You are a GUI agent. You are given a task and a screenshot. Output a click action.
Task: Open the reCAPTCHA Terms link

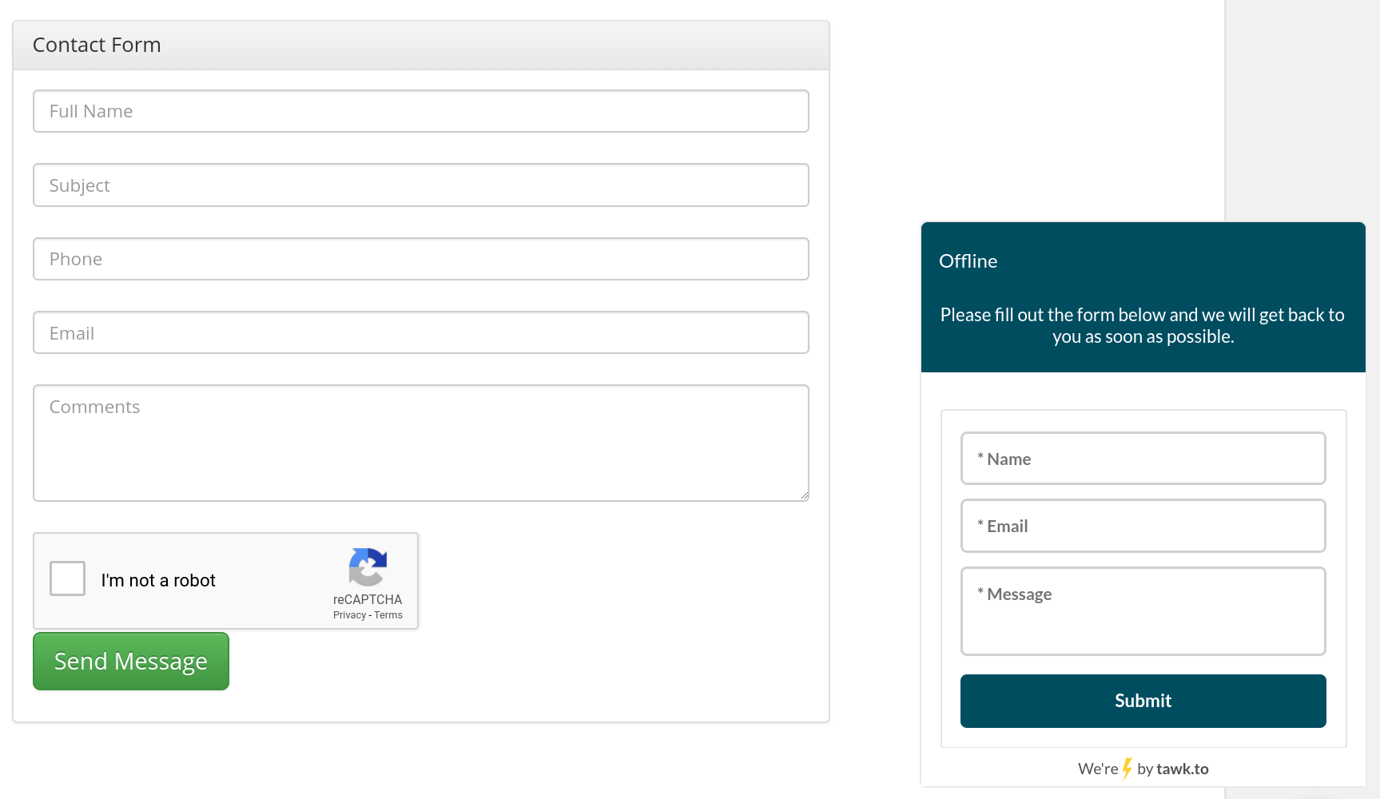pyautogui.click(x=388, y=615)
